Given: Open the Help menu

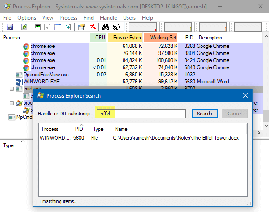Looking at the screenshot, I should 147,18.
